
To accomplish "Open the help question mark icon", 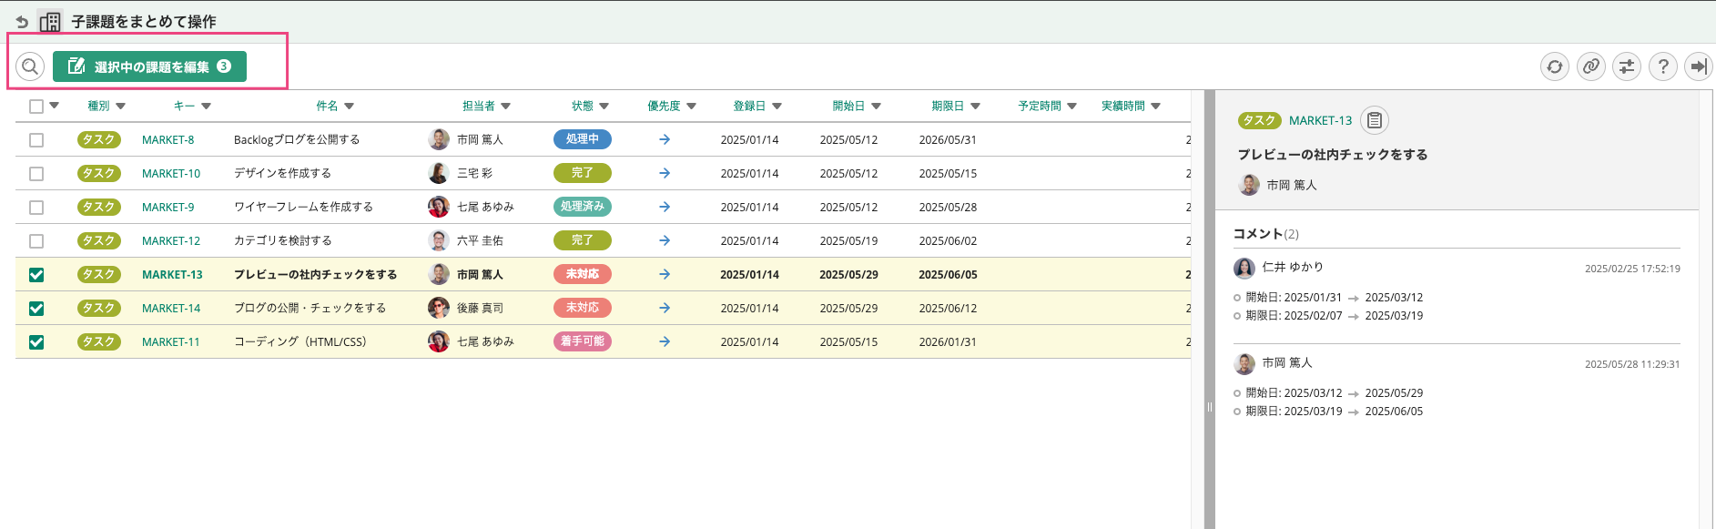I will (x=1663, y=66).
